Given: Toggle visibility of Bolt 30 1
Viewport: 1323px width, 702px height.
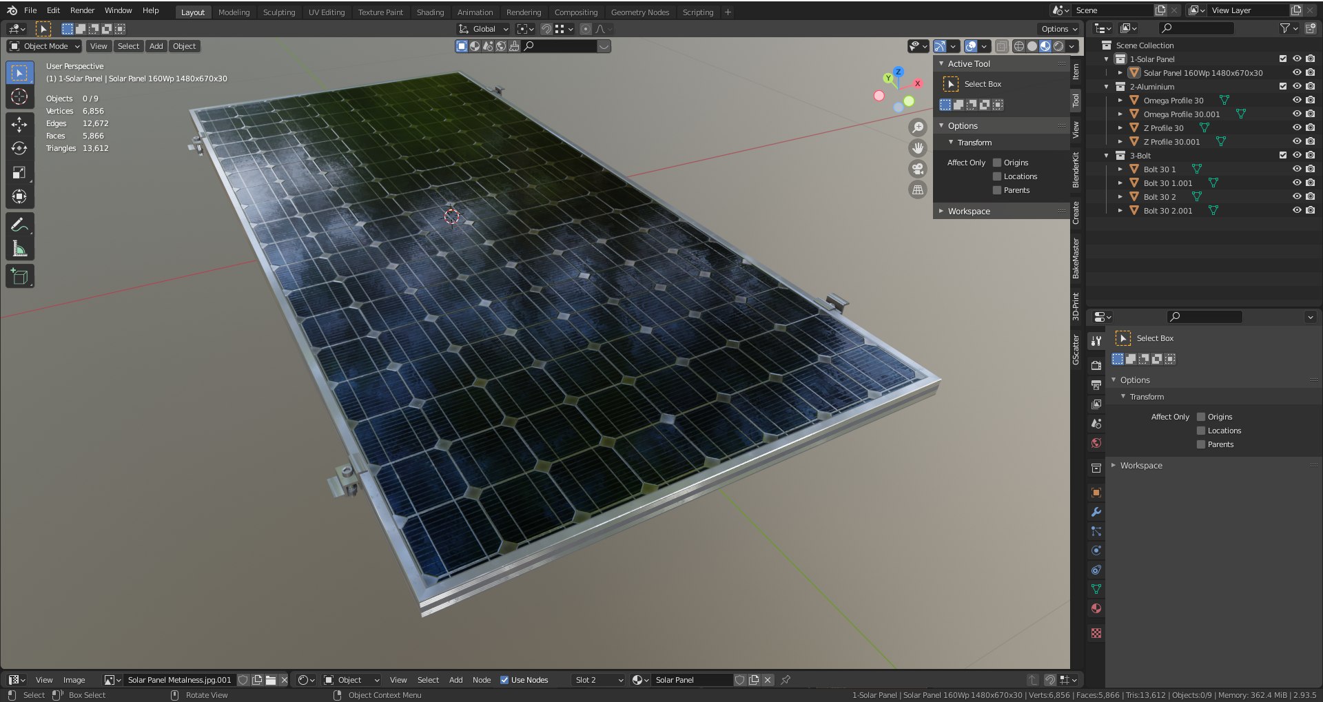Looking at the screenshot, I should [x=1297, y=169].
